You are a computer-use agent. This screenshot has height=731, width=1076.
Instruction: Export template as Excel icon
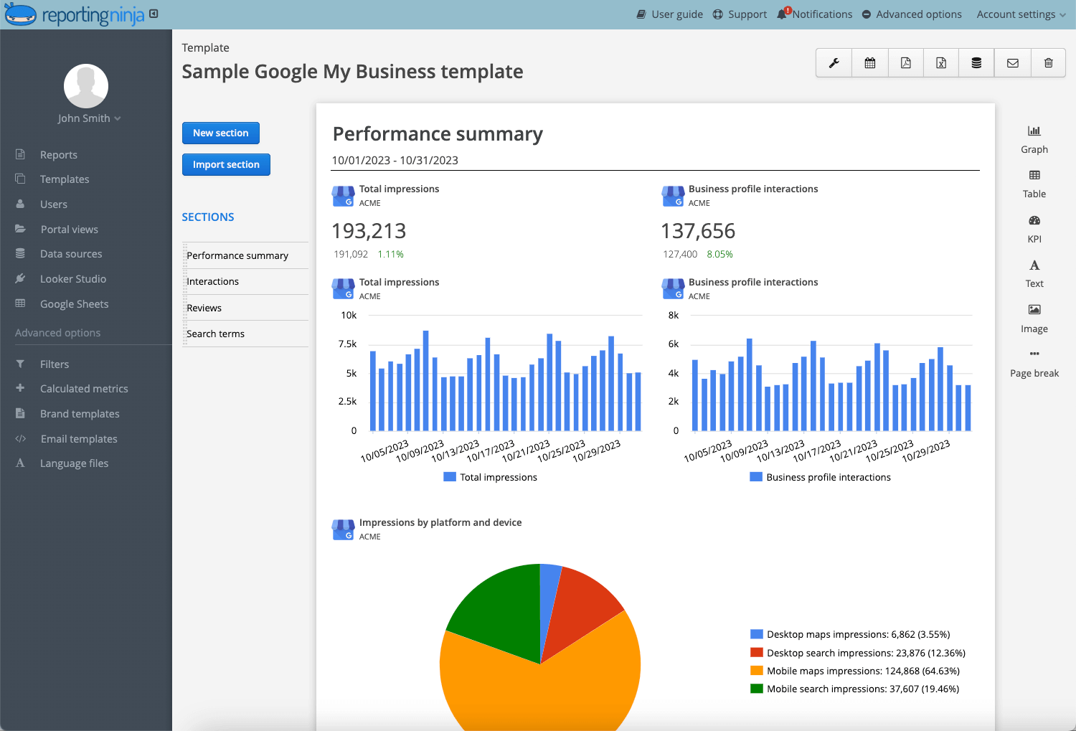click(941, 63)
